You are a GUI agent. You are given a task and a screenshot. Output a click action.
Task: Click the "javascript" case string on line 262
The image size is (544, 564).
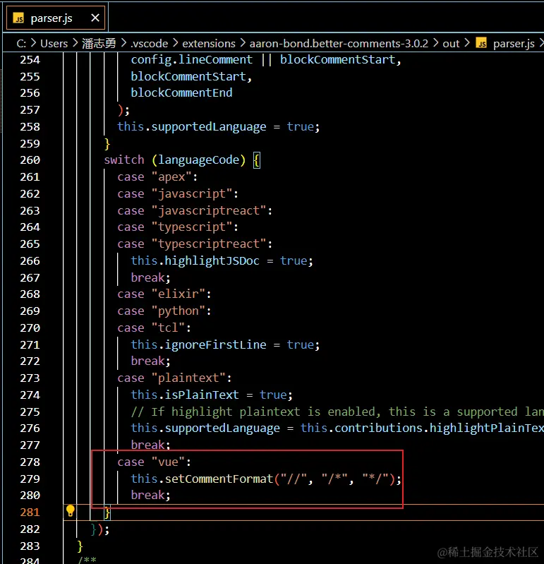[192, 193]
